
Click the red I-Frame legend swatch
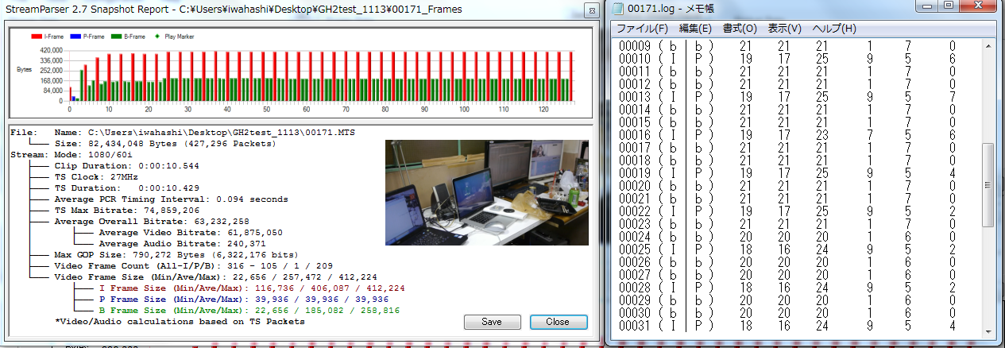click(x=37, y=37)
